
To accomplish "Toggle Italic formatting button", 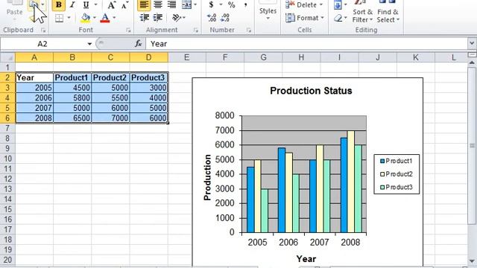I will pos(72,5).
